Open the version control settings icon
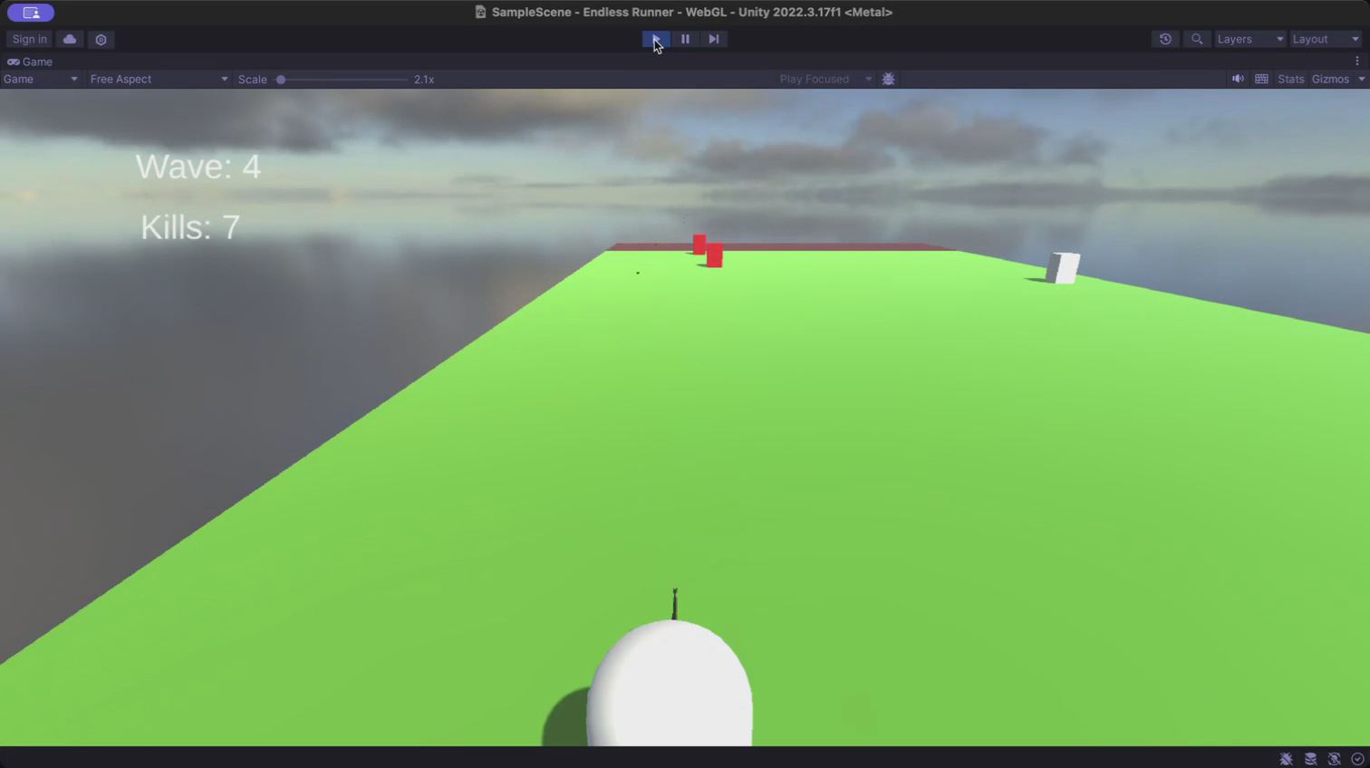1370x768 pixels. (x=101, y=39)
